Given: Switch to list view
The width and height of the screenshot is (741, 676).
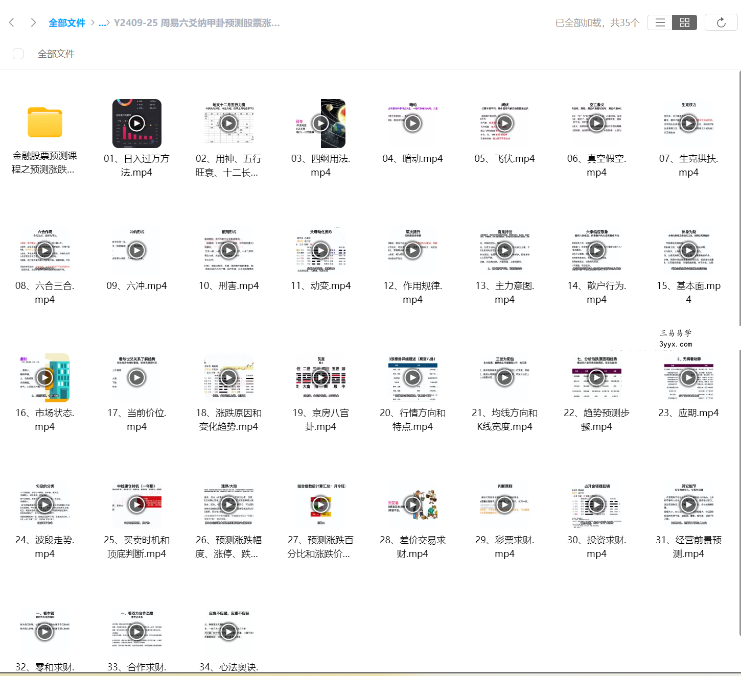Looking at the screenshot, I should (660, 22).
